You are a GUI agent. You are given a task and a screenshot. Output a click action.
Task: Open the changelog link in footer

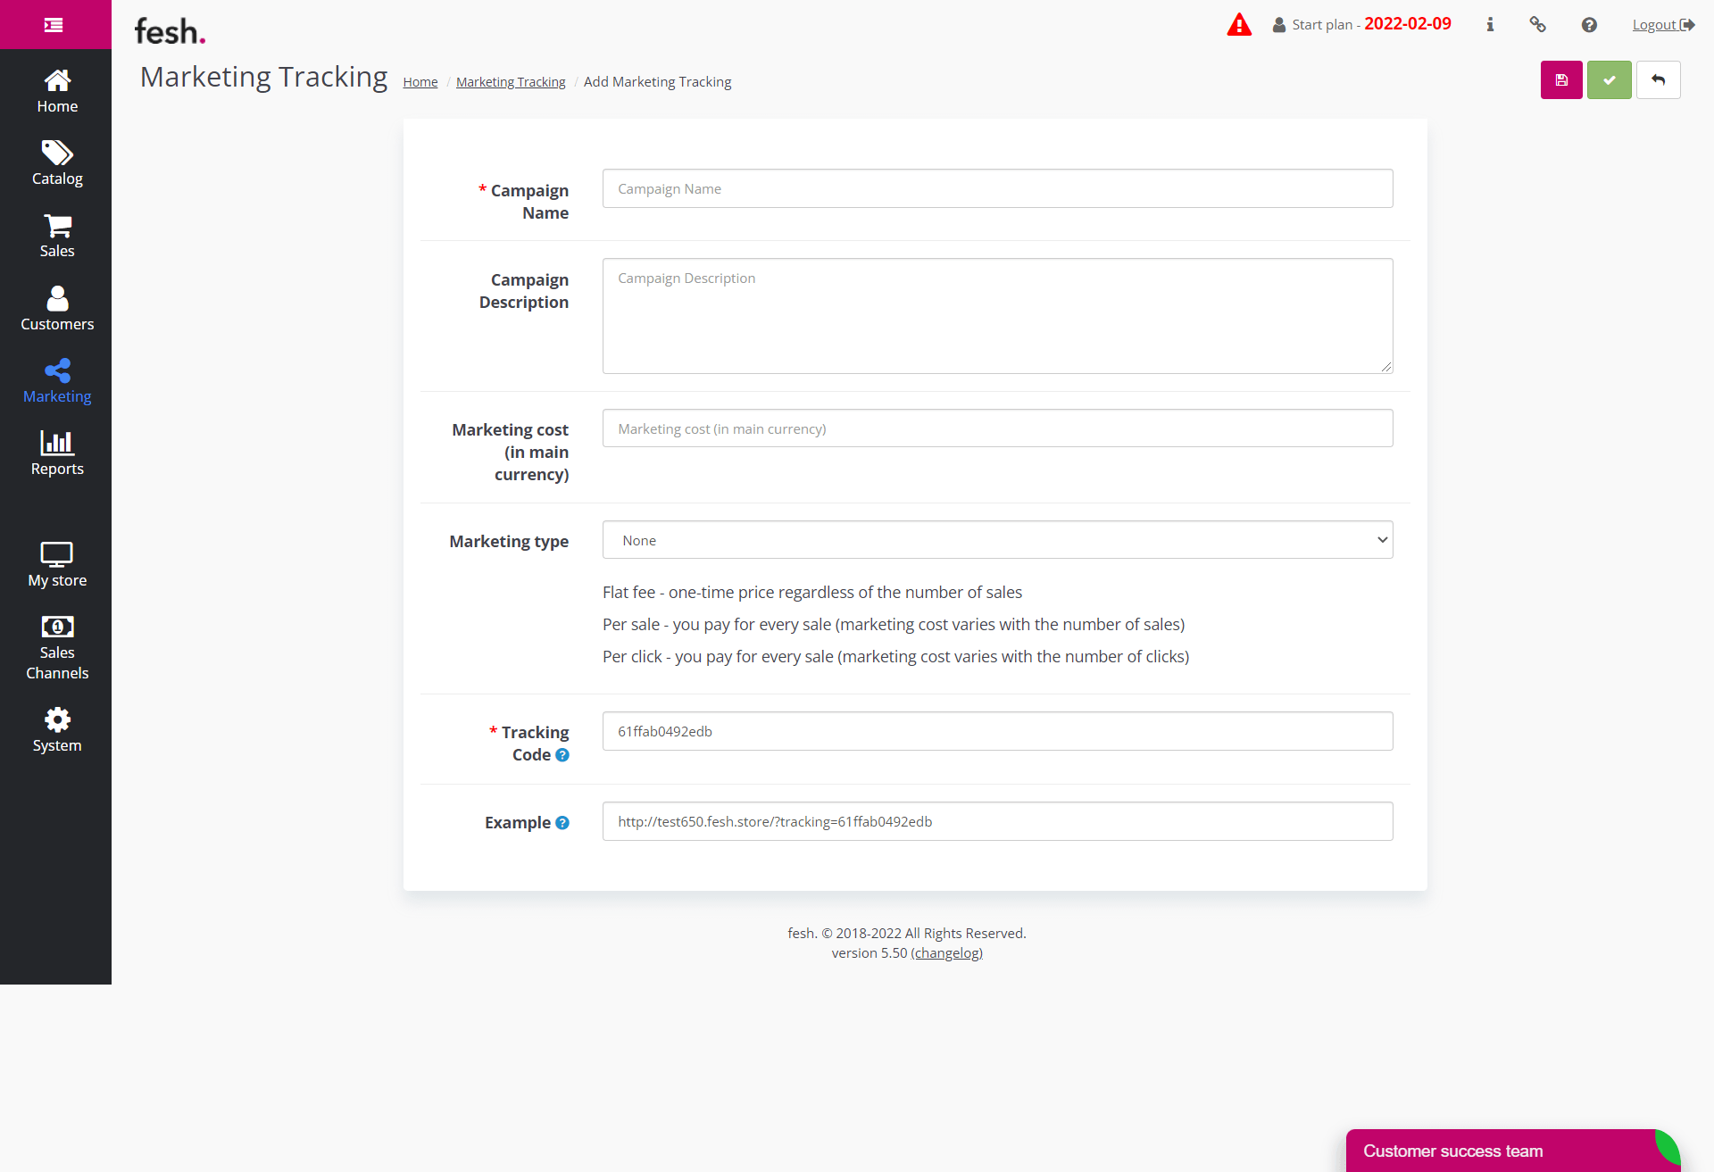(946, 953)
